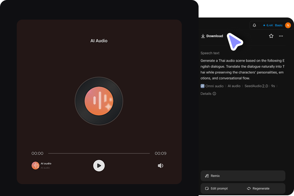
Task: Click the Speech text prompt paragraph
Action: pos(243,69)
